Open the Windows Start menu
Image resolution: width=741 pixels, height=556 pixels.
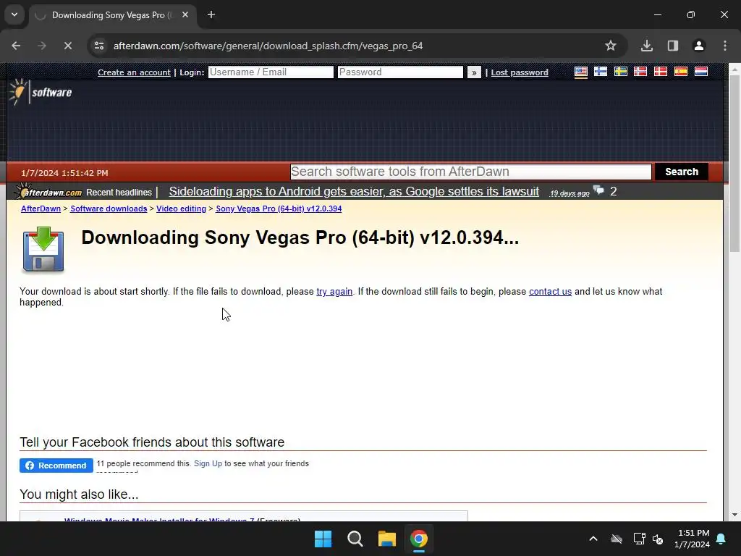pyautogui.click(x=323, y=539)
